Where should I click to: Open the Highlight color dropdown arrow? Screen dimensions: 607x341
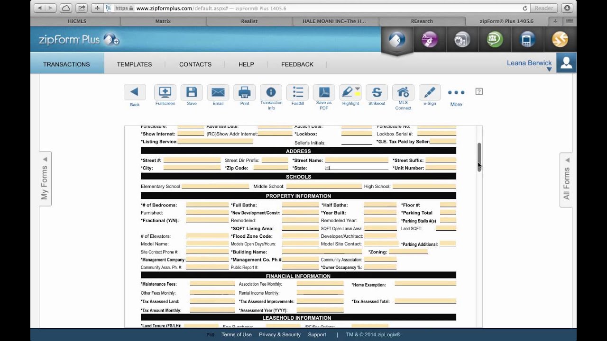click(x=358, y=89)
